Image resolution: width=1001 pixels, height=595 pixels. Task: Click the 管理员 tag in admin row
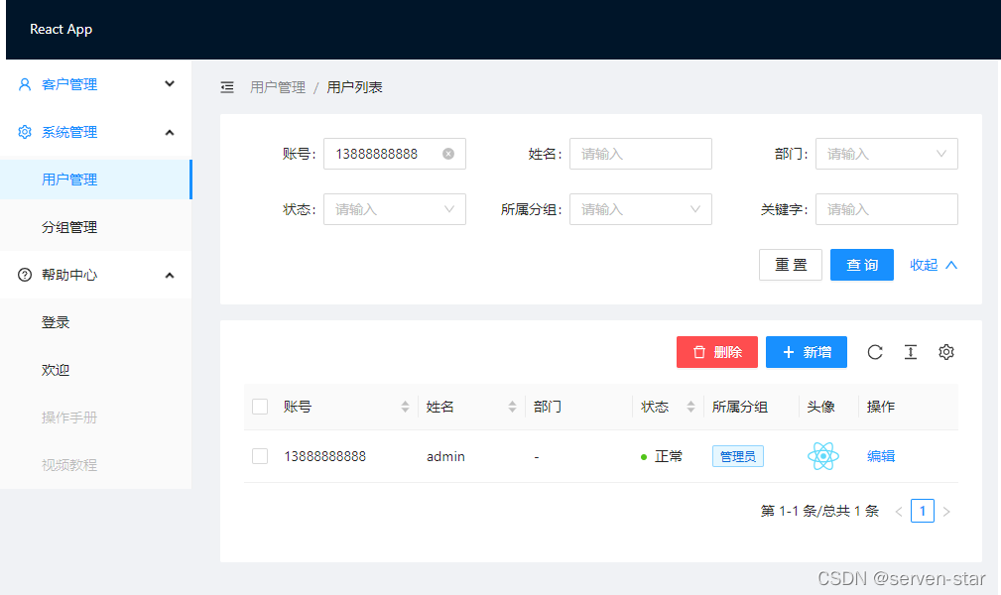pos(738,456)
